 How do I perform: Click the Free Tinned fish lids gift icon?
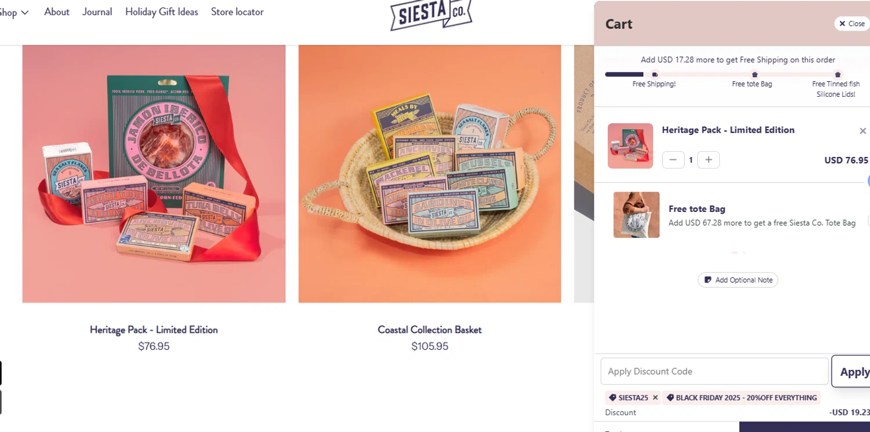point(838,75)
